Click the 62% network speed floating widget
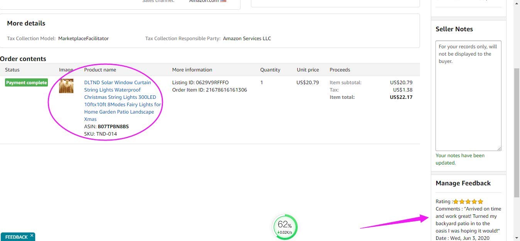The height and width of the screenshot is (241, 520). point(285,227)
